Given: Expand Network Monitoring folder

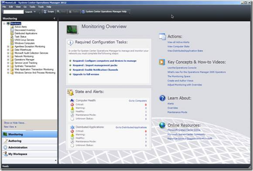Looking at the screenshot, I should 8,56.
